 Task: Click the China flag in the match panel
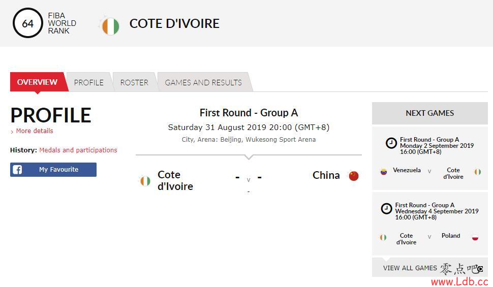point(354,176)
